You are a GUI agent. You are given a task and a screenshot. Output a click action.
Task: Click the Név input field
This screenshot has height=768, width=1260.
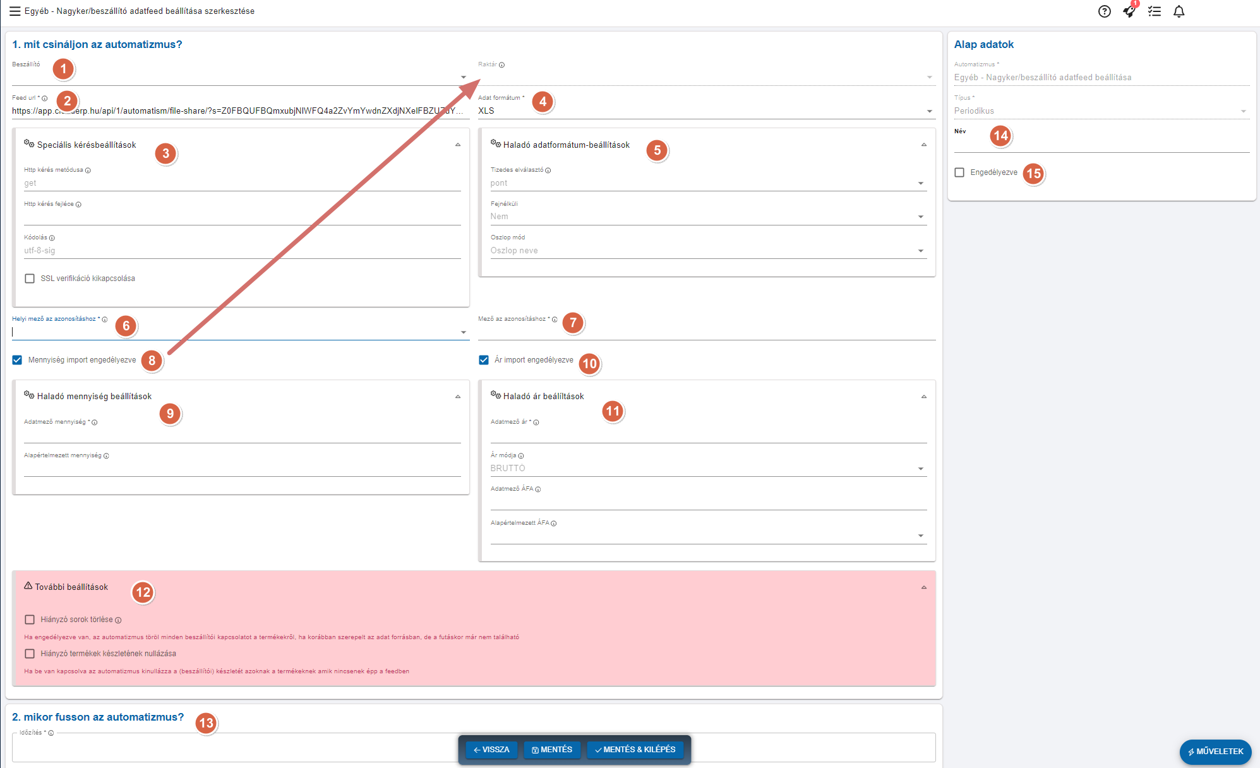click(x=1101, y=145)
